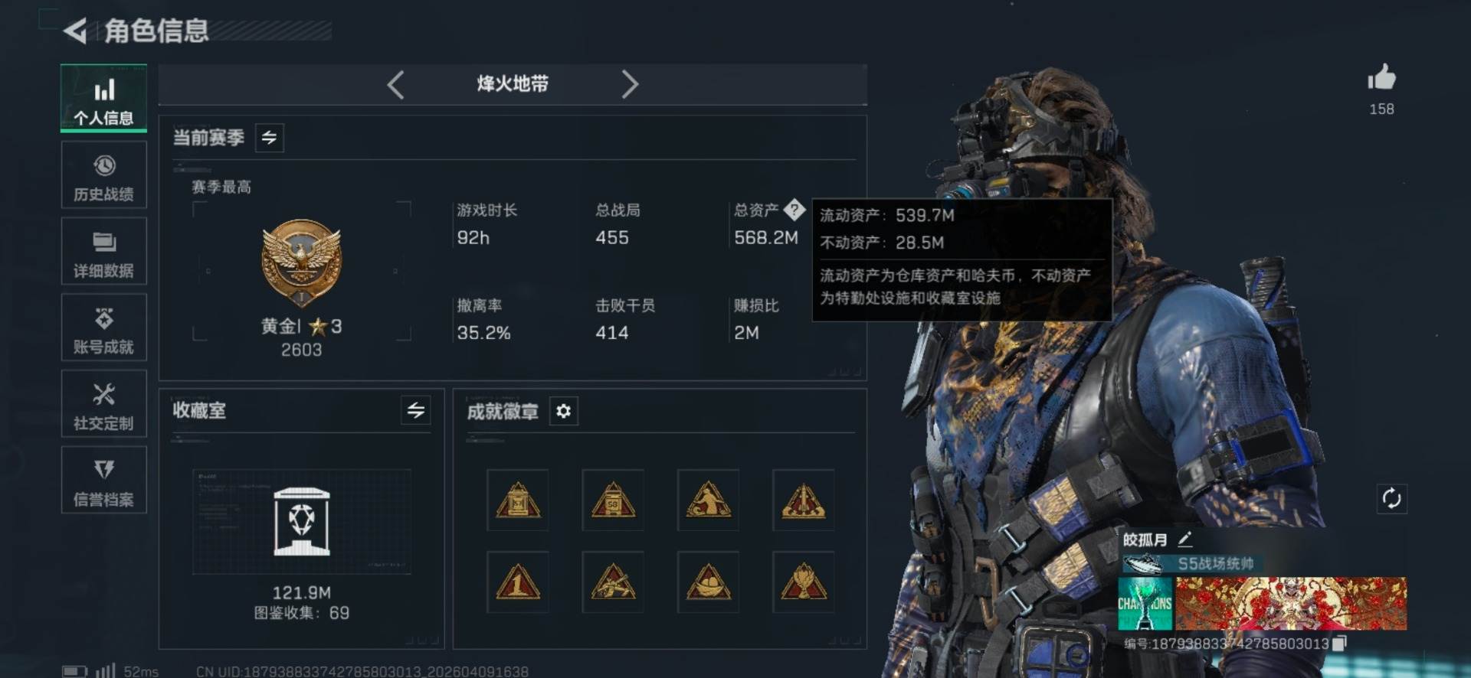Click the 总资产 question mark help icon
The width and height of the screenshot is (1471, 678).
click(794, 209)
